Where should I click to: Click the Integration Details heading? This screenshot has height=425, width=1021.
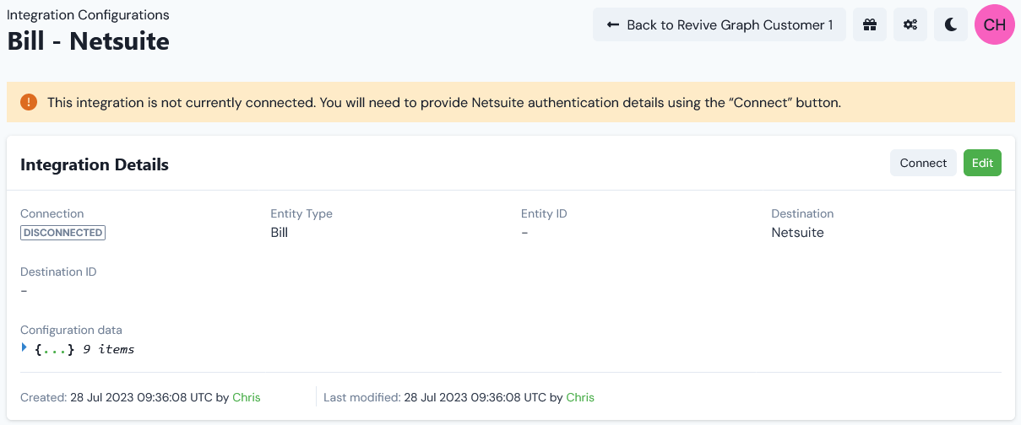(95, 164)
